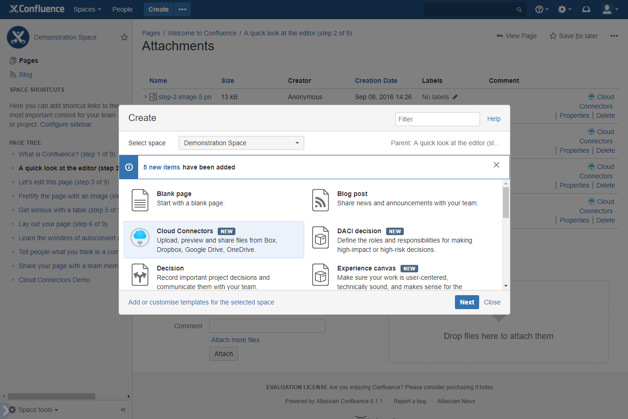The width and height of the screenshot is (628, 419).
Task: Open the People menu
Action: 122,9
